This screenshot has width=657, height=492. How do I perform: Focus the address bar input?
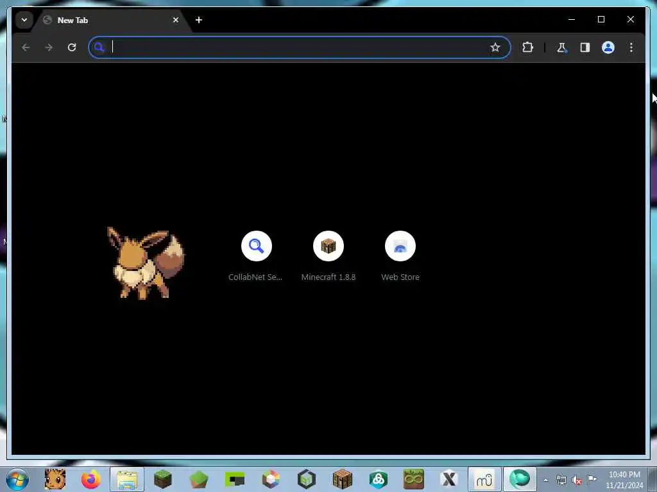click(300, 47)
